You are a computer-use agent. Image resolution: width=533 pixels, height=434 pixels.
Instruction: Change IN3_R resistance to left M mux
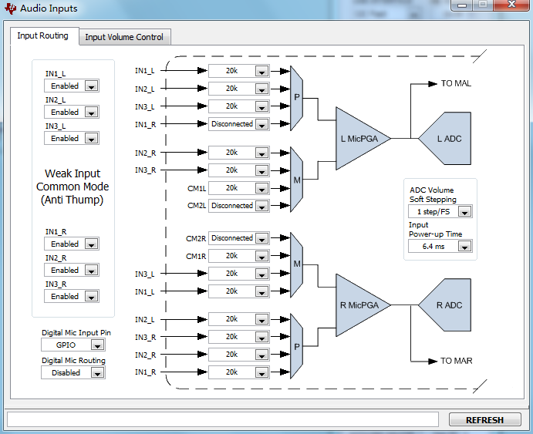[239, 170]
